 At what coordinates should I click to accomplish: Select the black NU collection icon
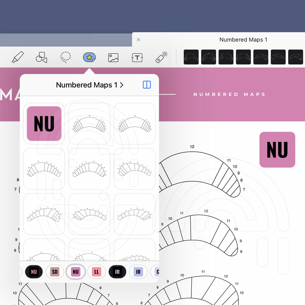coord(34,272)
